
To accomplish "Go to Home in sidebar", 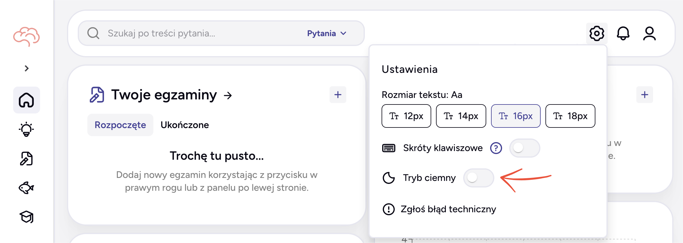I will pyautogui.click(x=27, y=100).
